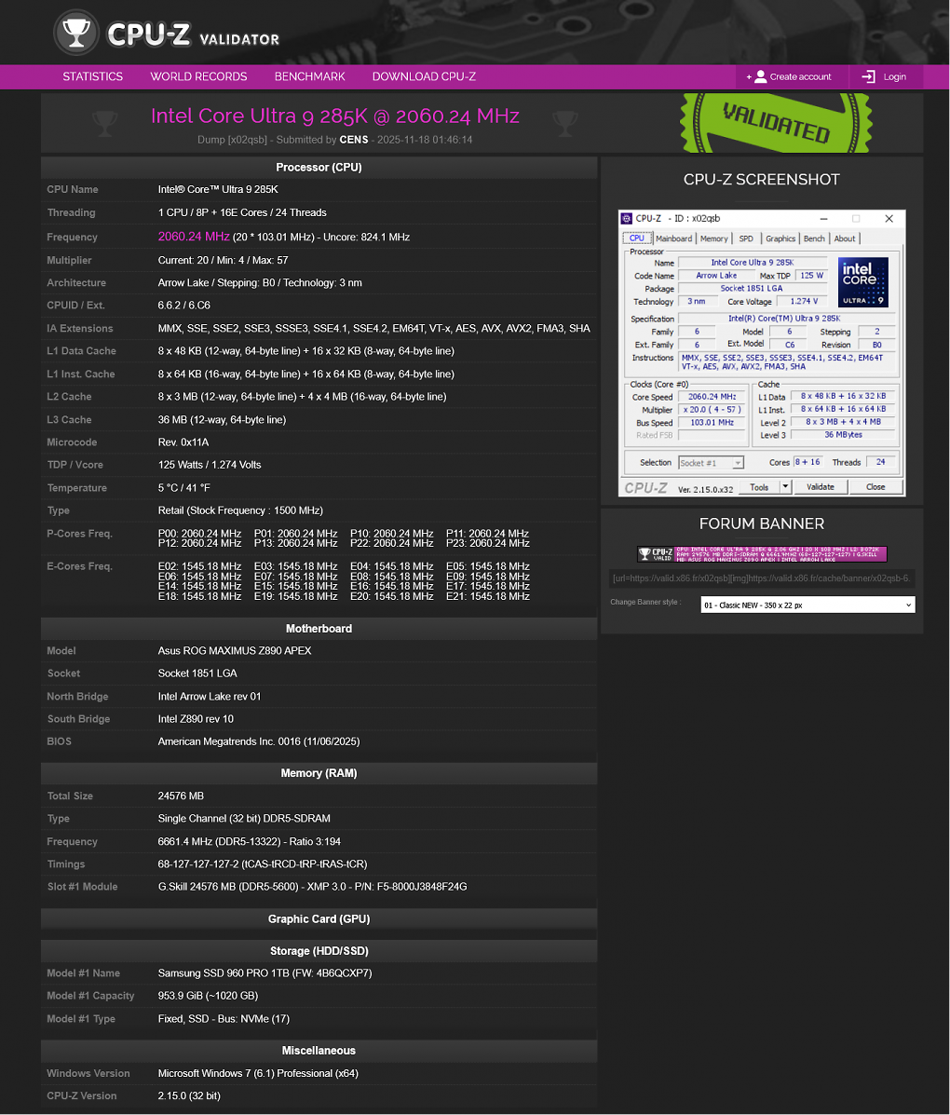Click the 953.9 GiB capacity value

click(208, 996)
